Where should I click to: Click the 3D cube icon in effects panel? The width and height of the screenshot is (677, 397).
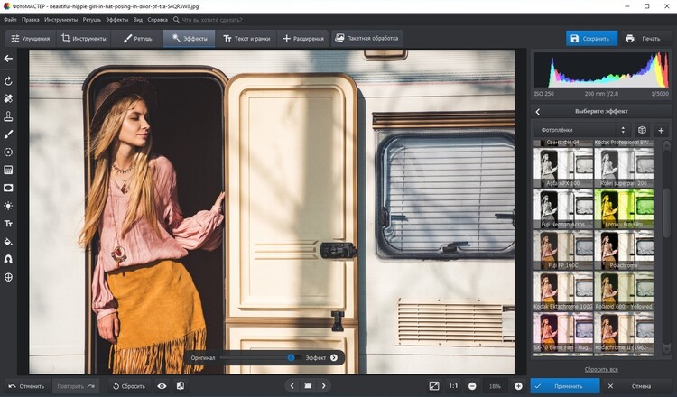pos(642,130)
